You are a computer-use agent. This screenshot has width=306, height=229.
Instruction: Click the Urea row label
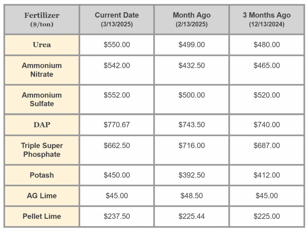tap(42, 45)
